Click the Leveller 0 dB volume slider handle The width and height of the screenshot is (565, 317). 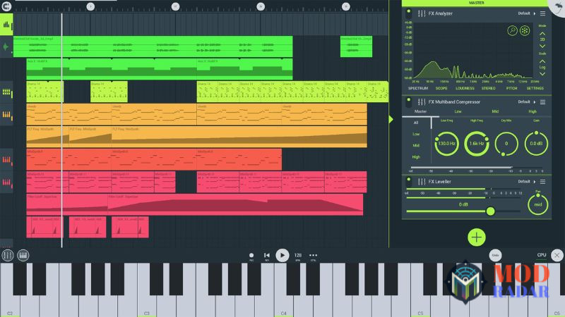[x=490, y=211]
